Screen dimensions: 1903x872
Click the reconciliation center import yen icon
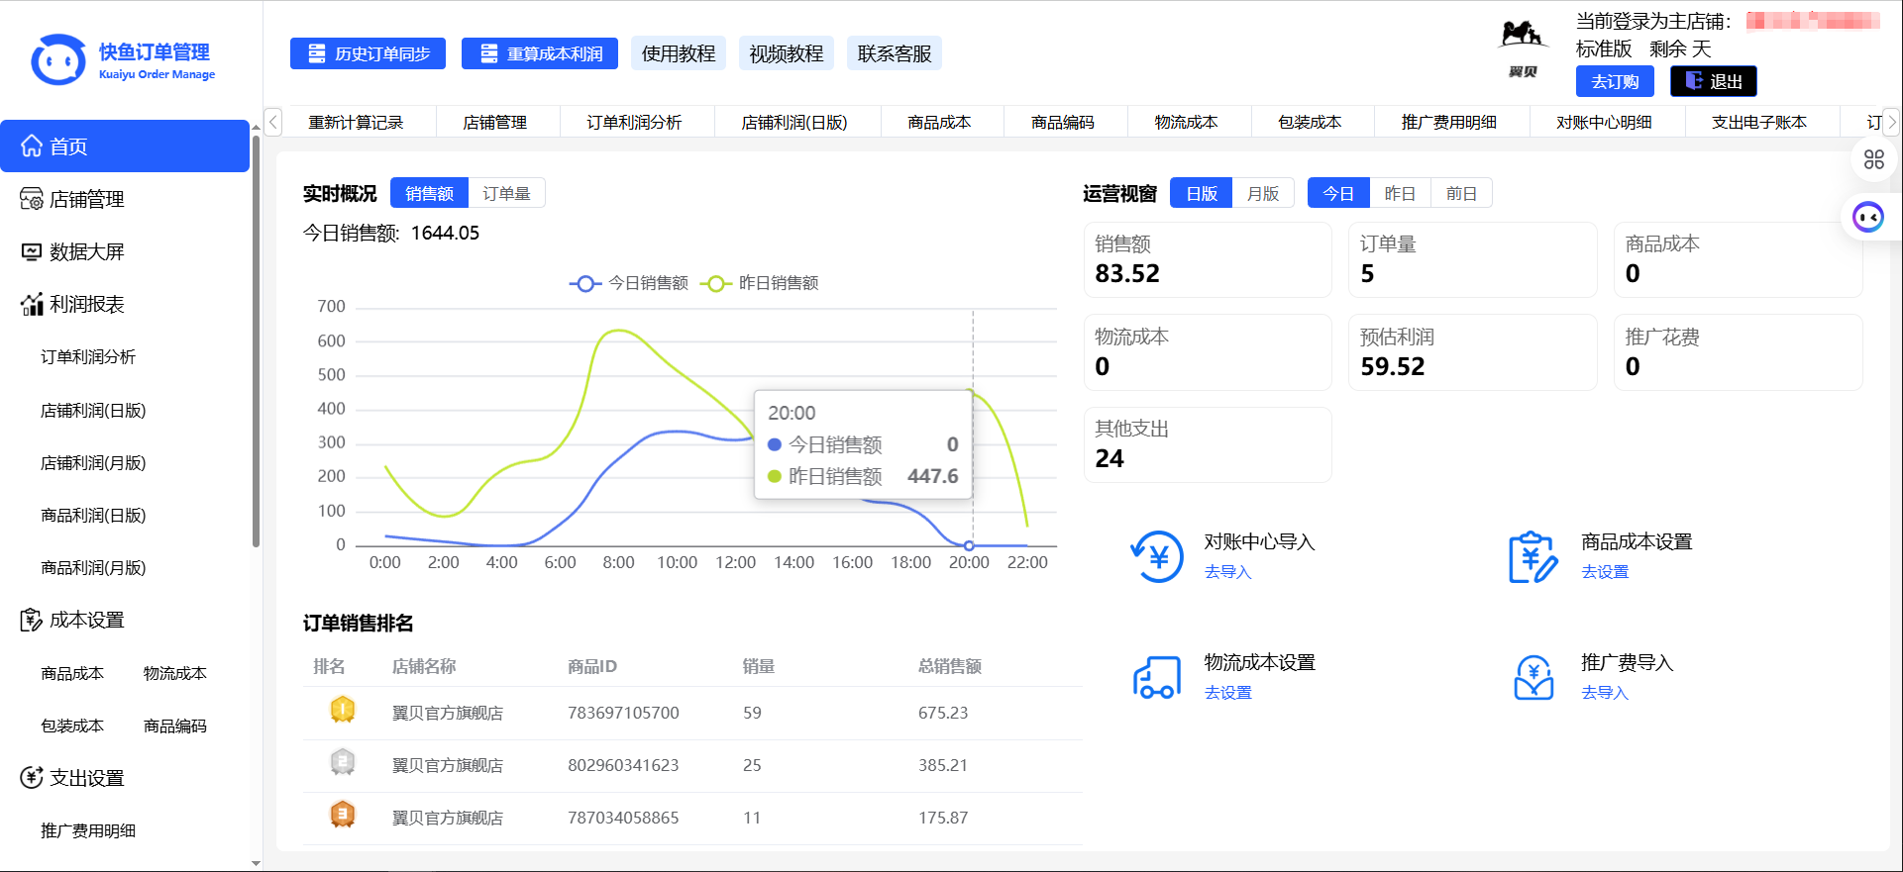point(1157,556)
